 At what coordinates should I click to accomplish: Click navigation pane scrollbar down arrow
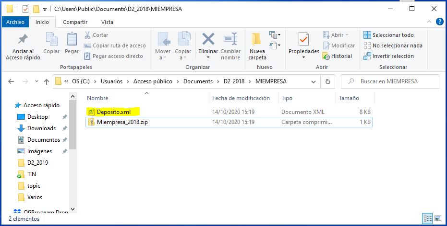point(72,209)
